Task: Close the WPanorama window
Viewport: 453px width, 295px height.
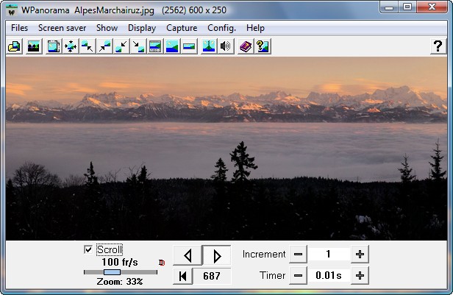Action: pos(432,7)
